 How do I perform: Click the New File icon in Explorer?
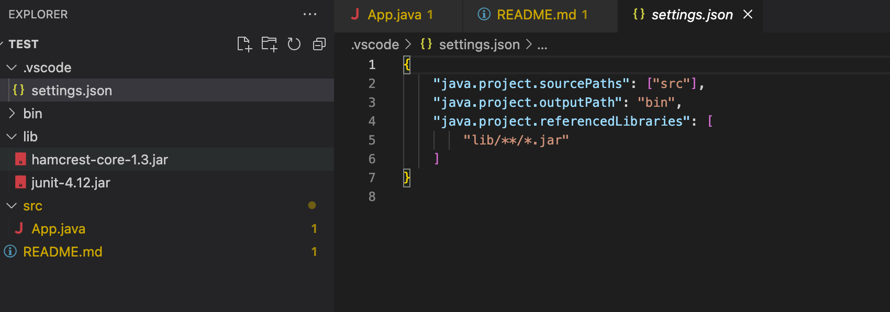tap(244, 44)
